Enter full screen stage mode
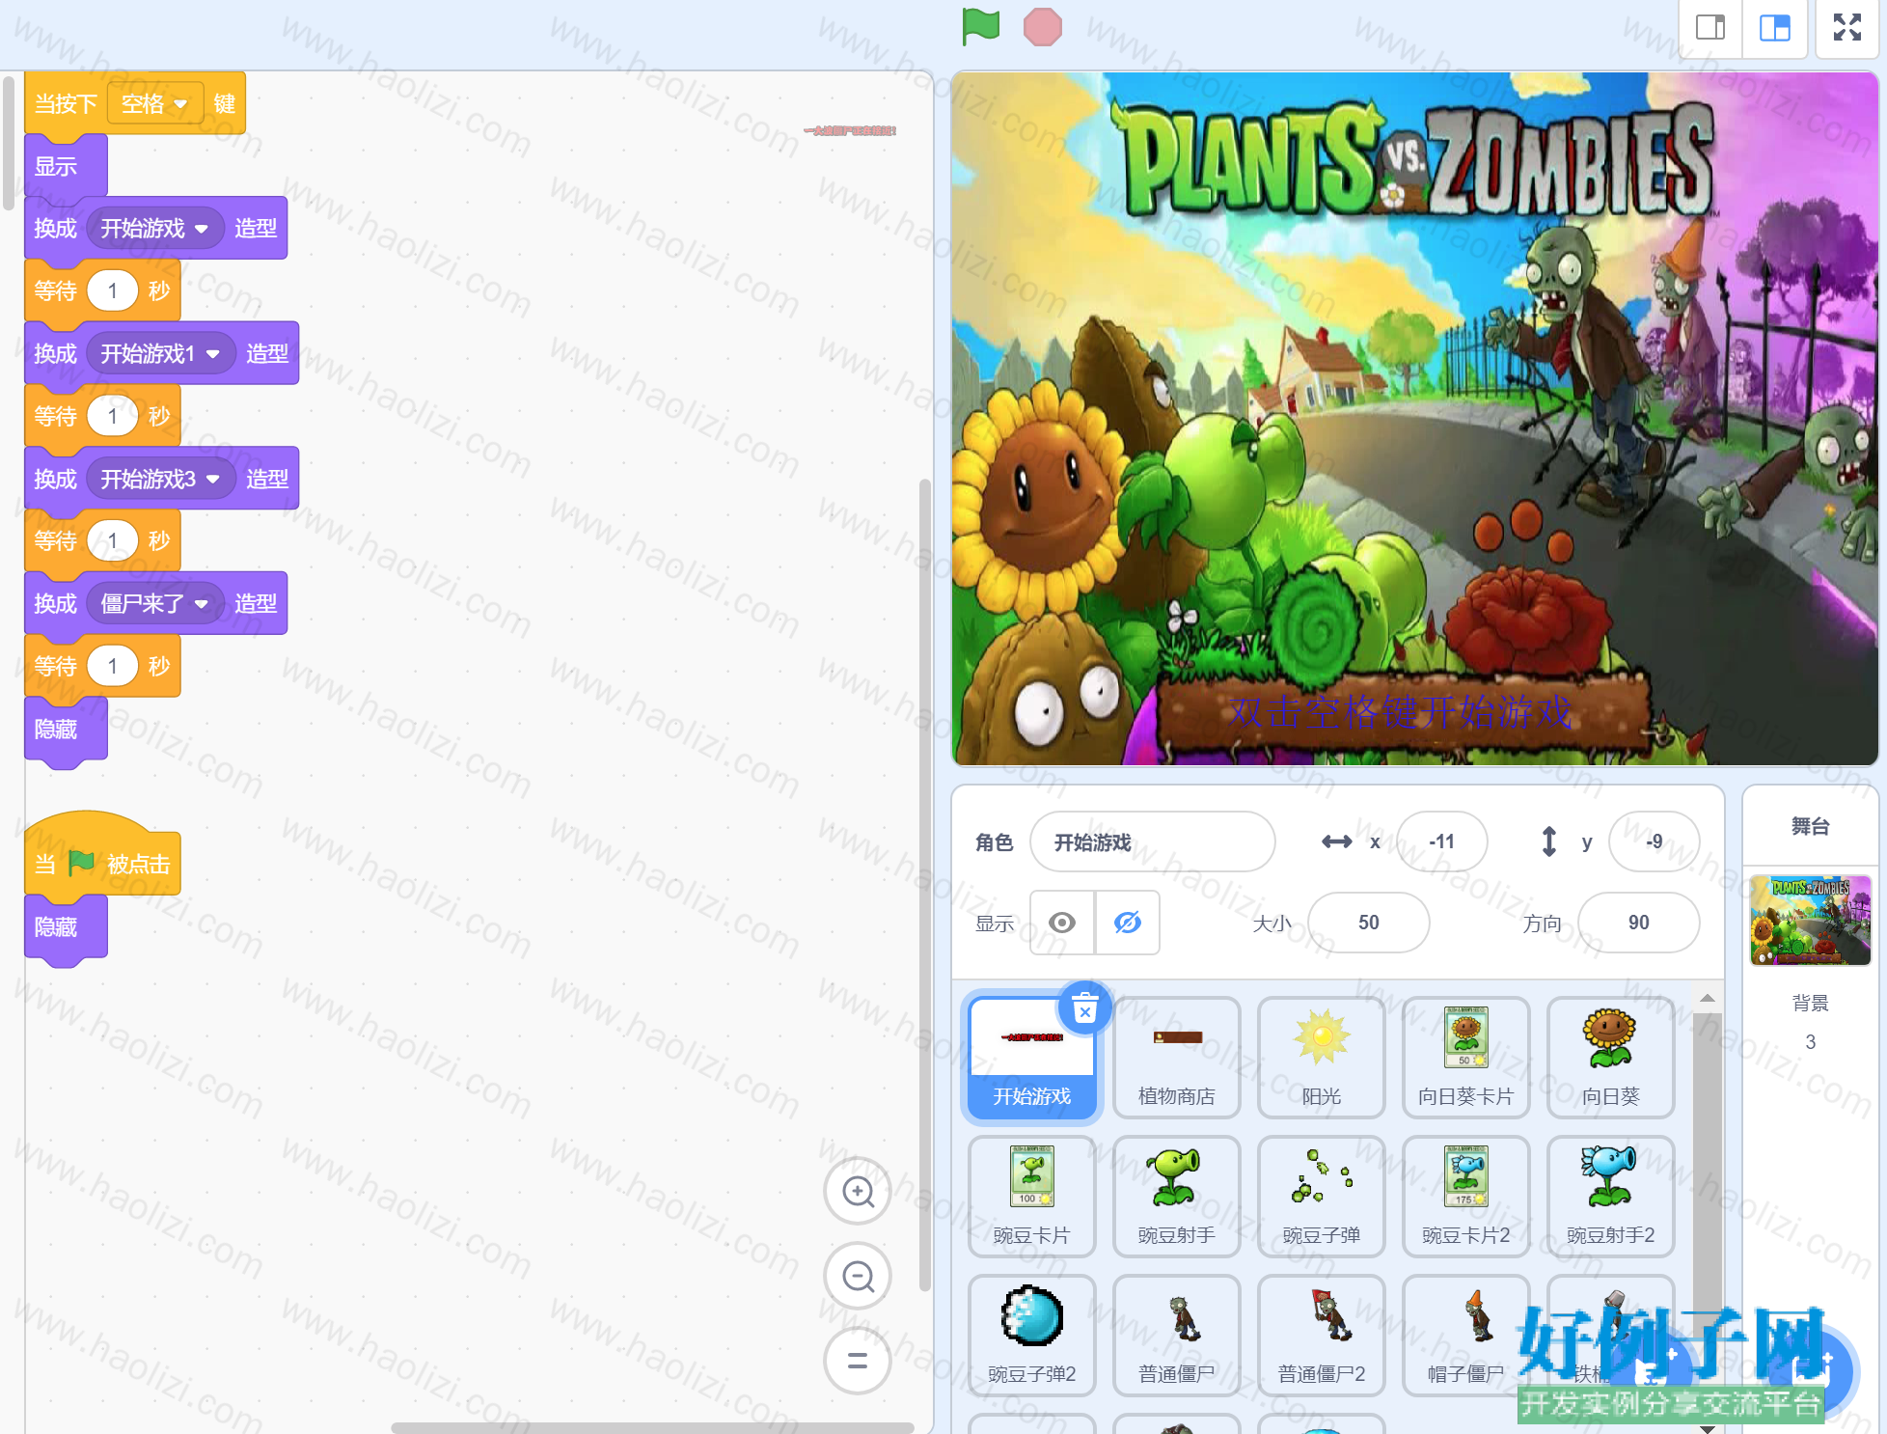This screenshot has width=1887, height=1434. [1846, 28]
